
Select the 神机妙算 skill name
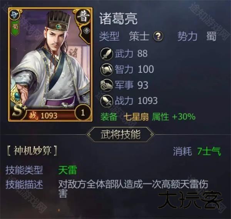(x=32, y=151)
